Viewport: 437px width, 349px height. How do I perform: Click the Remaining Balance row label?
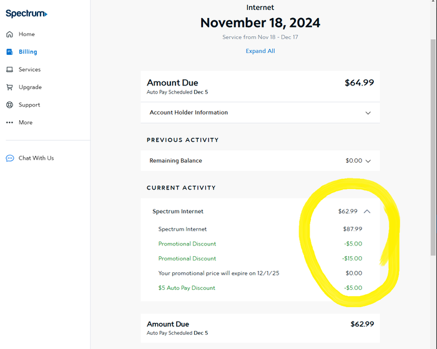175,161
